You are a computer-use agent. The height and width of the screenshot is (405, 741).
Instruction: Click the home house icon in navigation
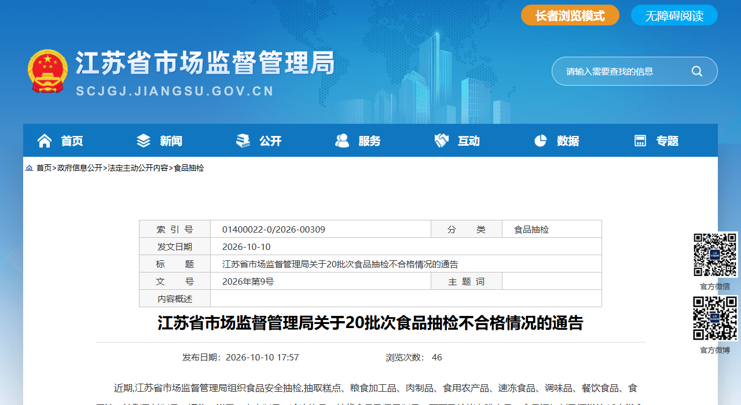click(x=45, y=141)
